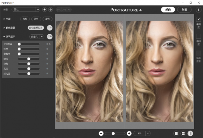Expand the 平滑 section
This screenshot has height=138, width=203.
pyautogui.click(x=4, y=19)
